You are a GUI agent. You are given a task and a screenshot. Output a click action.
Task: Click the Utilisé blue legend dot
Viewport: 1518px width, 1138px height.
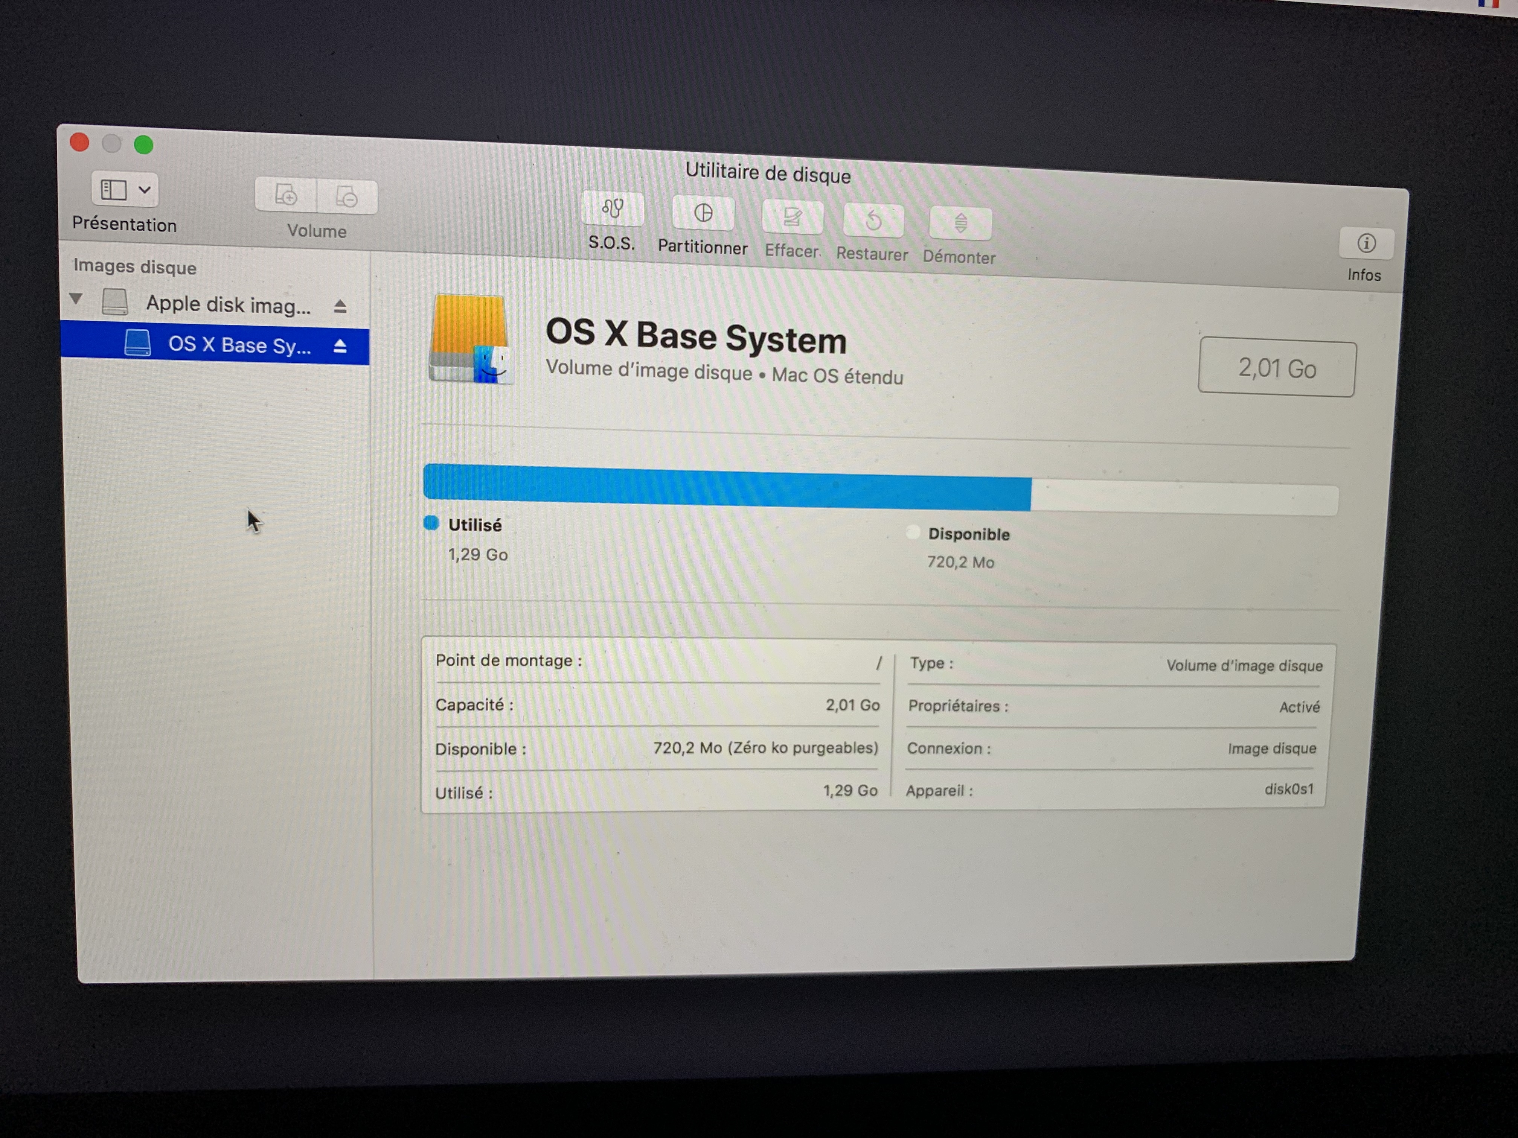(431, 523)
